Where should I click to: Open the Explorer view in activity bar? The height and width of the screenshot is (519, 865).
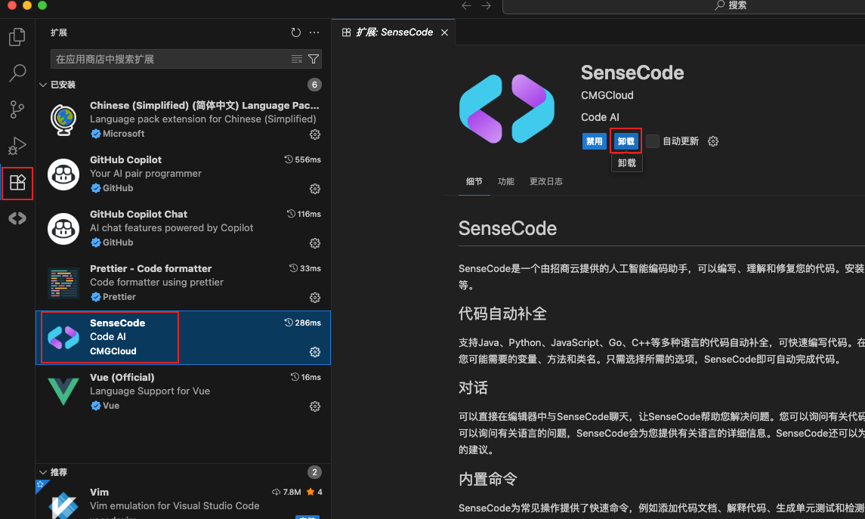pos(17,37)
